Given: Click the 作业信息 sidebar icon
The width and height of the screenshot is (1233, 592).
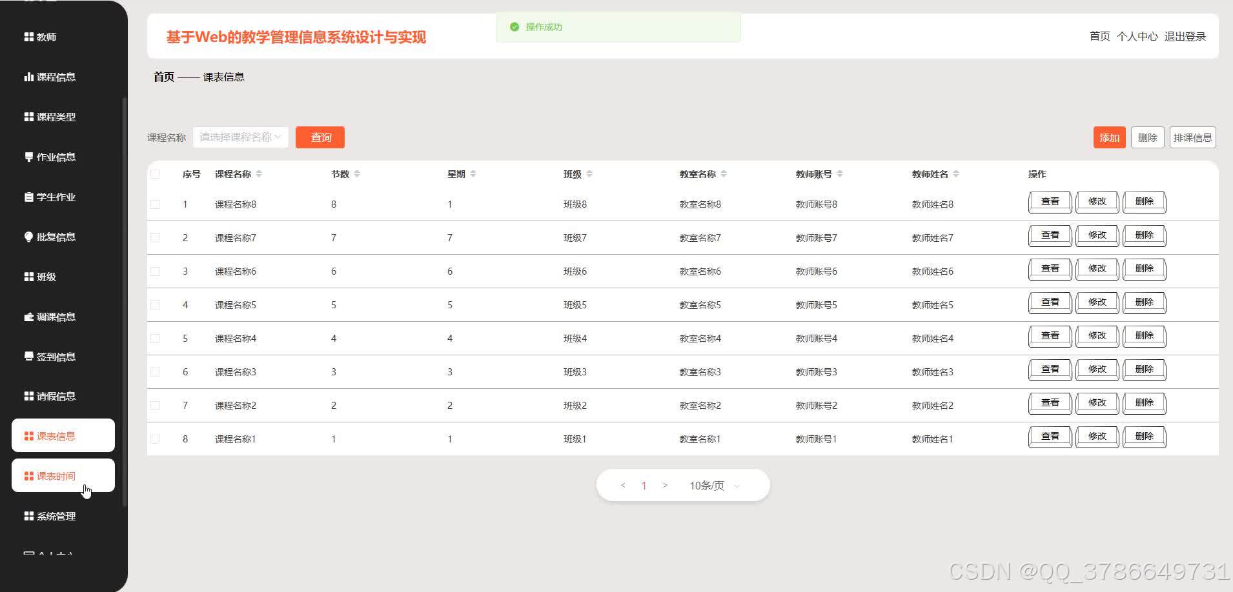Looking at the screenshot, I should click(x=28, y=157).
